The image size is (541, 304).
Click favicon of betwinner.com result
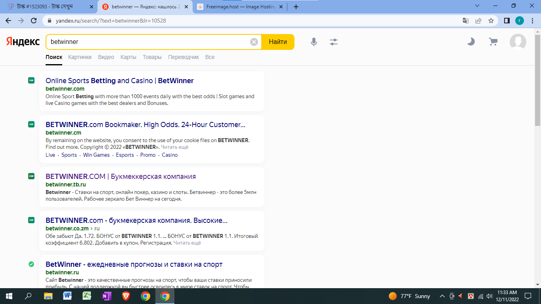[x=31, y=80]
